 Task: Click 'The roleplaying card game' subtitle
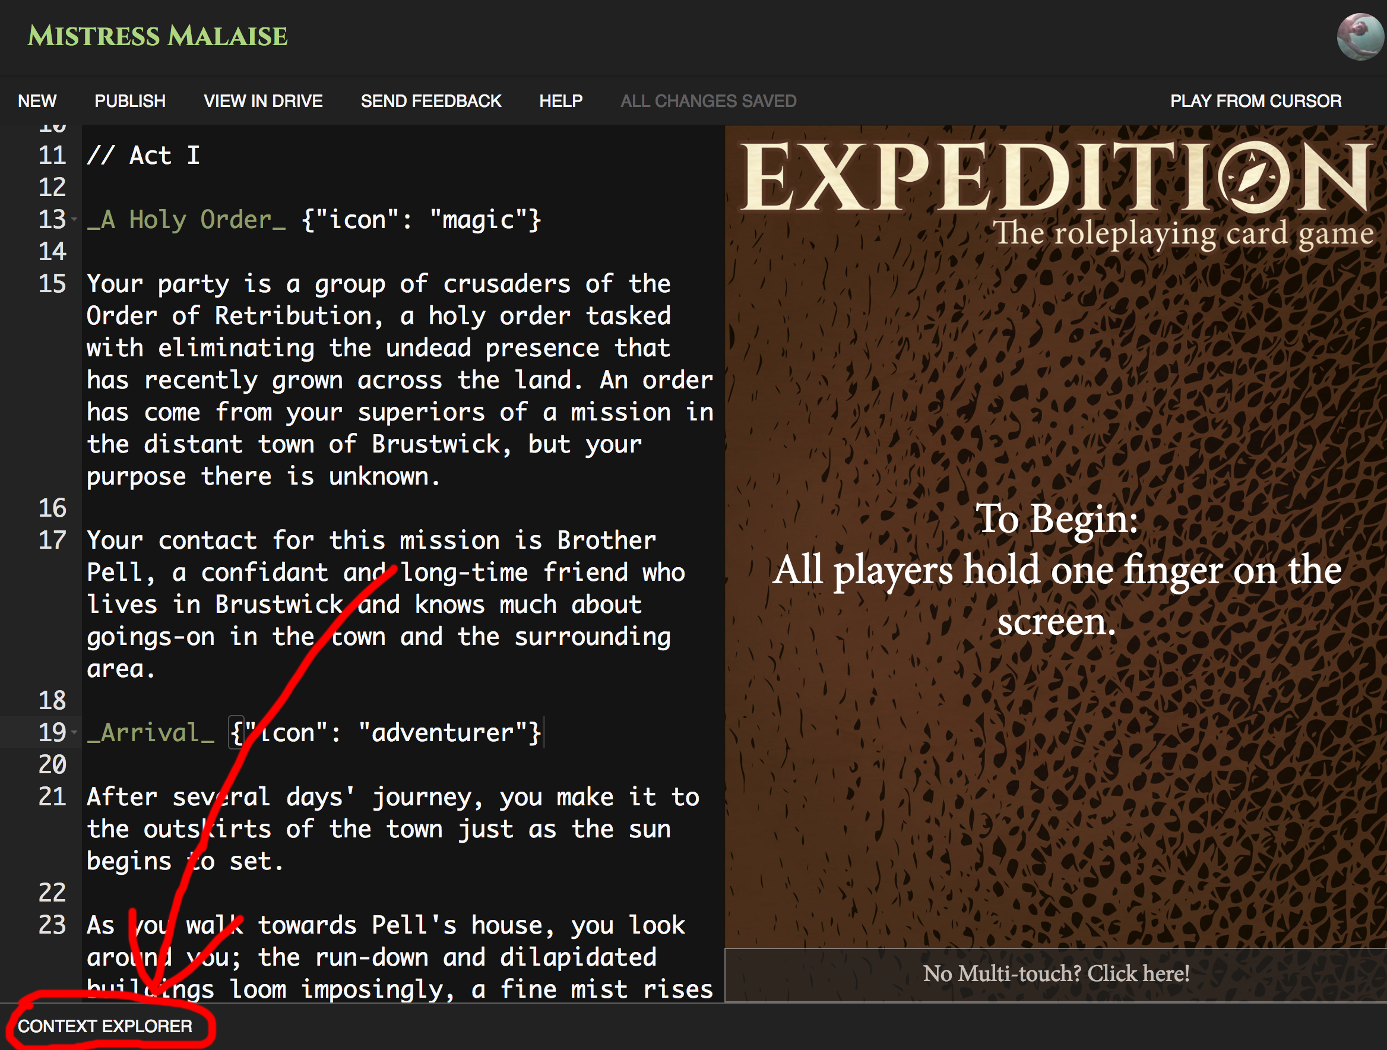coord(1183,233)
